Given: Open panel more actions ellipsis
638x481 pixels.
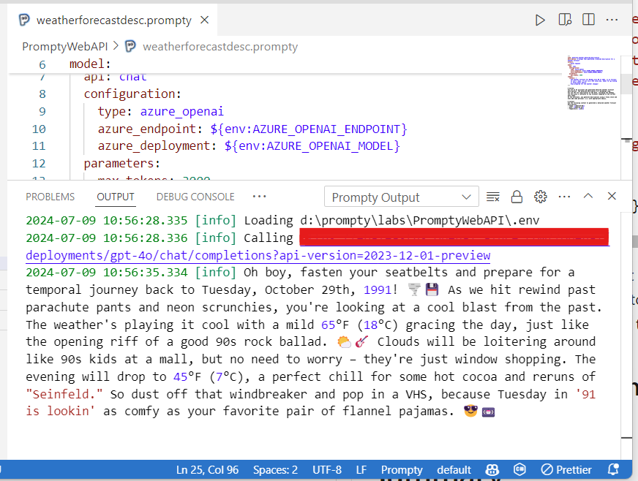Looking at the screenshot, I should point(564,197).
